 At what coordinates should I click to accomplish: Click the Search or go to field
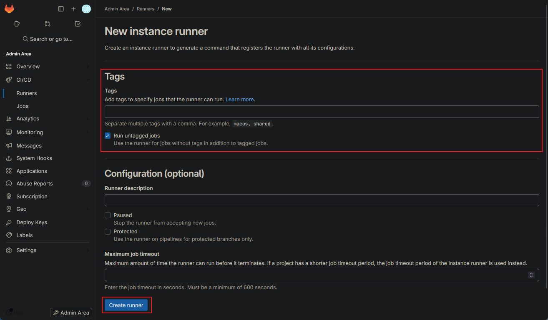click(x=47, y=39)
